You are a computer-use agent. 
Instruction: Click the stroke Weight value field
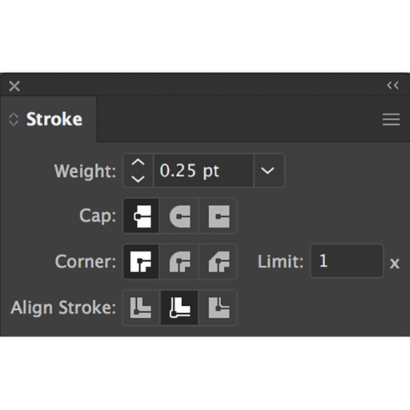click(x=204, y=171)
